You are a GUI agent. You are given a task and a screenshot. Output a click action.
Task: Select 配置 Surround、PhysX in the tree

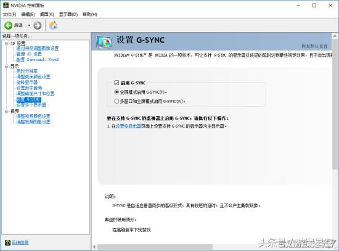38,59
